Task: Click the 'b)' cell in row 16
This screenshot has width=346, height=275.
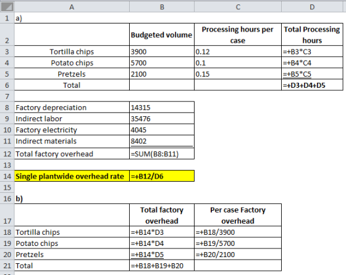Action: click(x=72, y=198)
